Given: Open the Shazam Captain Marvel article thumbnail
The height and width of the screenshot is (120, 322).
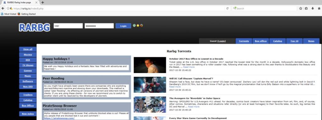Looking at the screenshot, I should point(150,85).
